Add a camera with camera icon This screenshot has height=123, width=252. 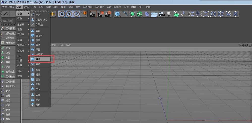162,14
